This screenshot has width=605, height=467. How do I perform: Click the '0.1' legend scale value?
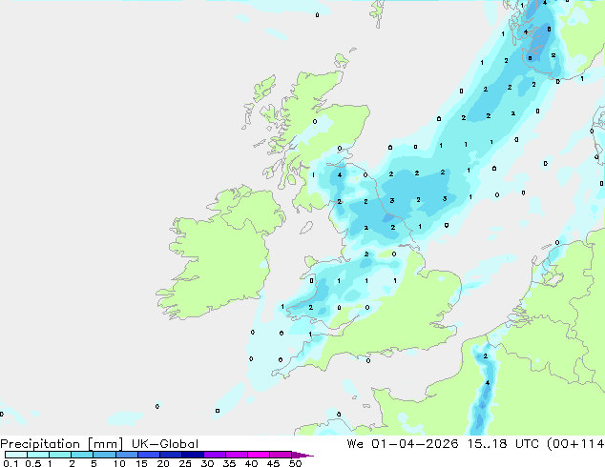(x=10, y=463)
